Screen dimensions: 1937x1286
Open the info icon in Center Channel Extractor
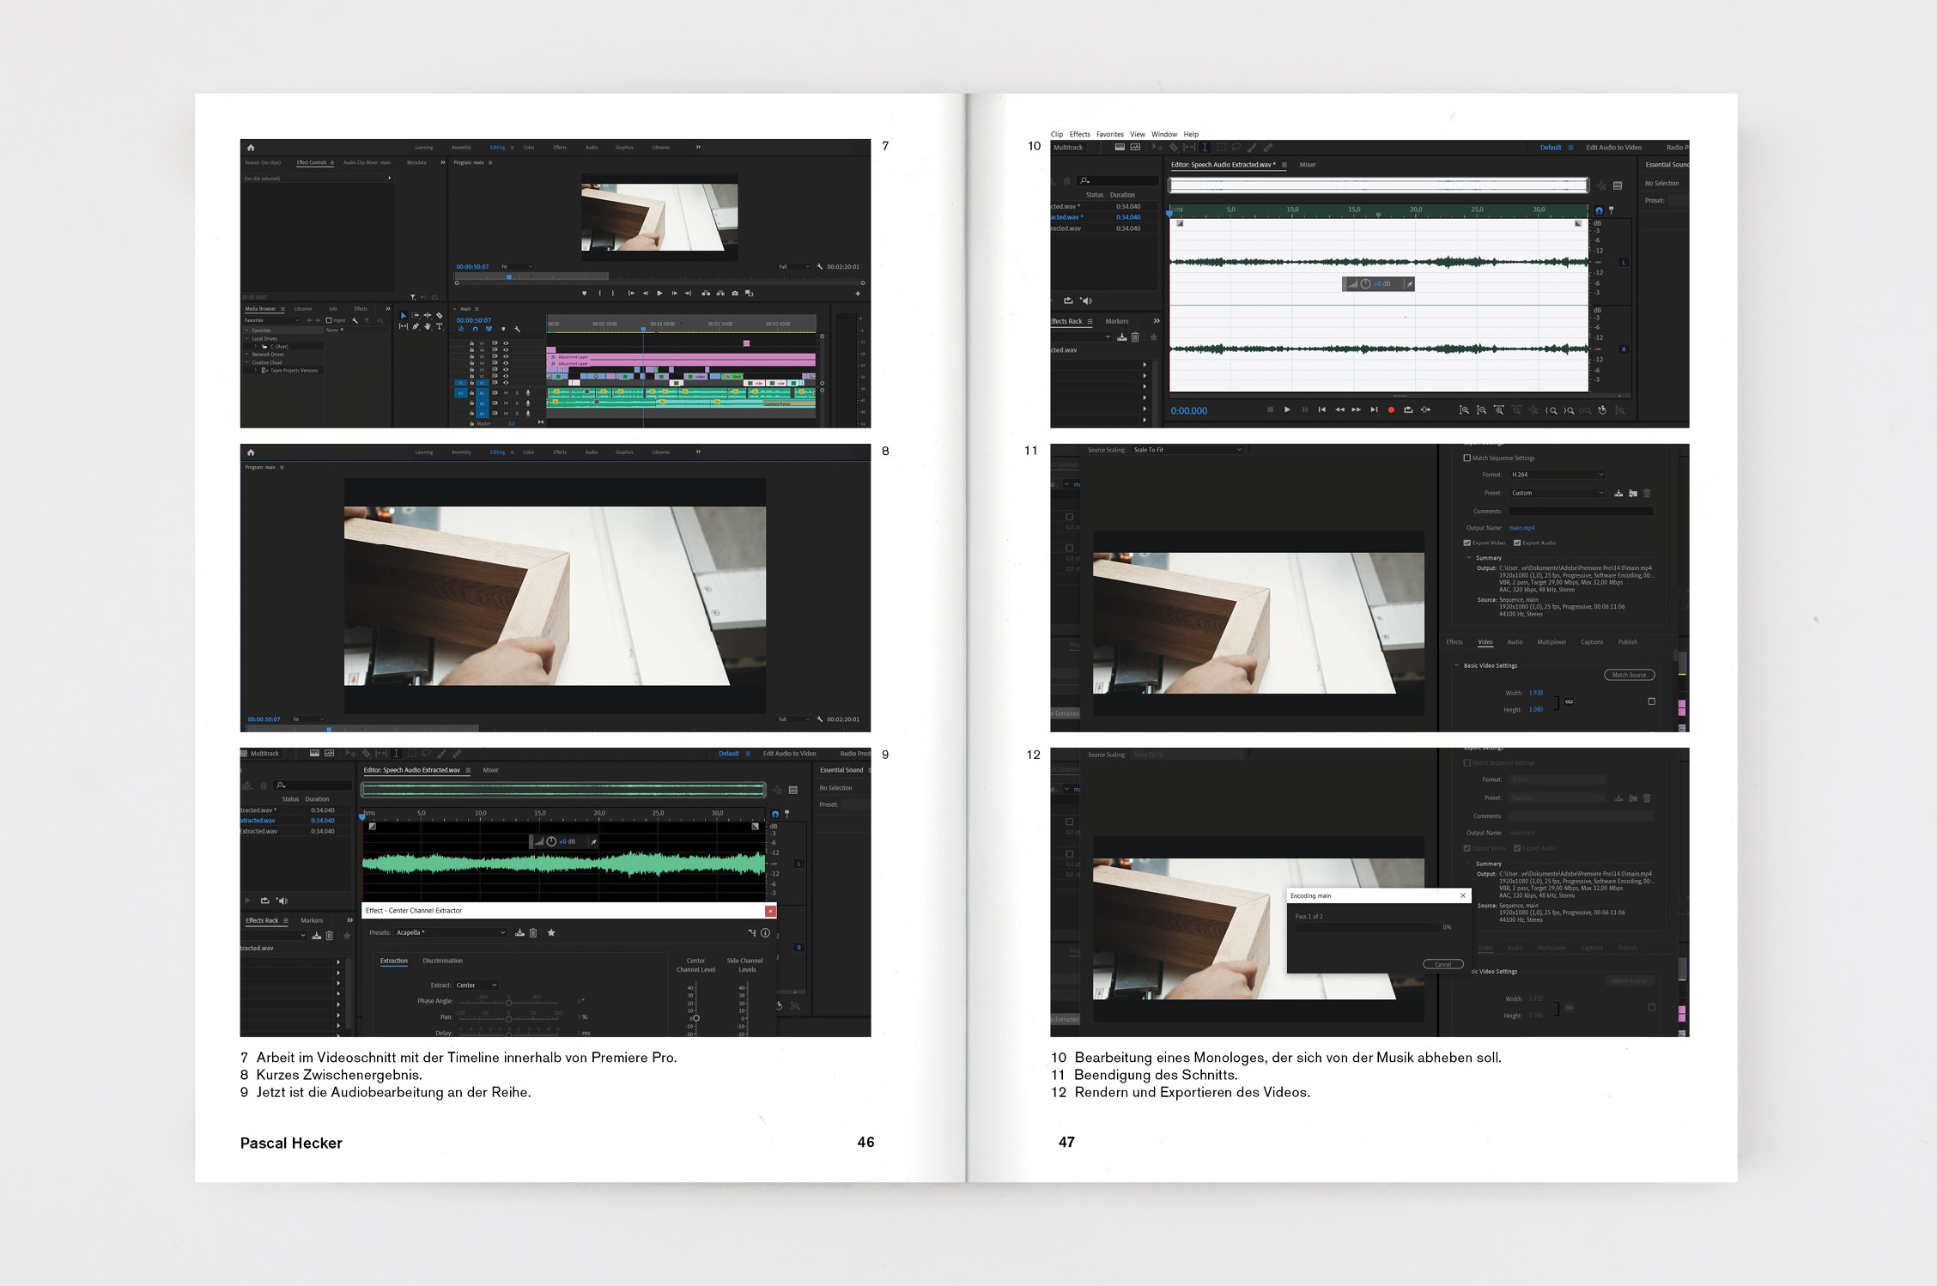765,933
